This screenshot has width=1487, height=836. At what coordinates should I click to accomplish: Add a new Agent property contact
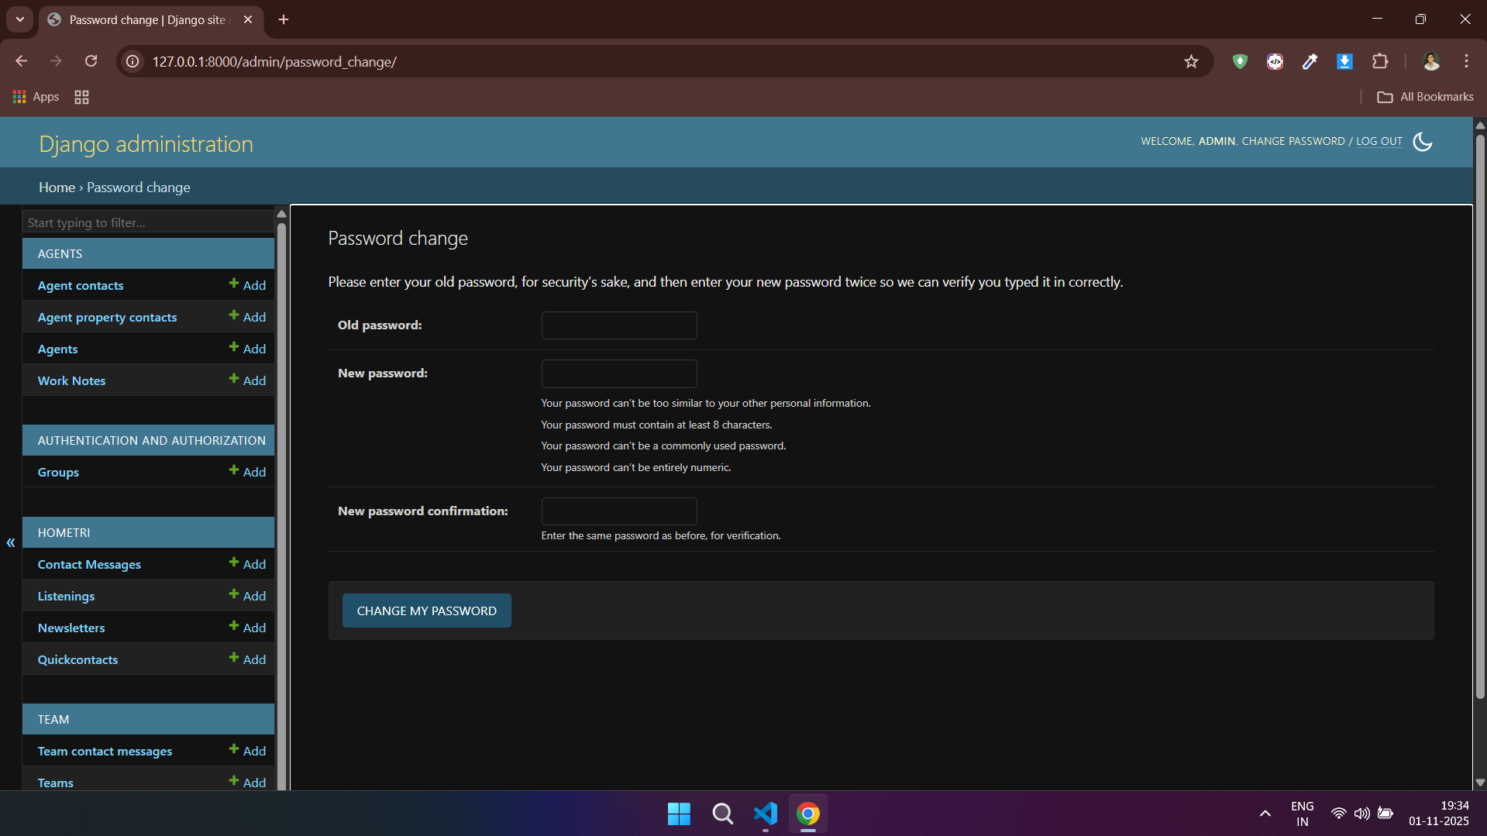(x=248, y=317)
